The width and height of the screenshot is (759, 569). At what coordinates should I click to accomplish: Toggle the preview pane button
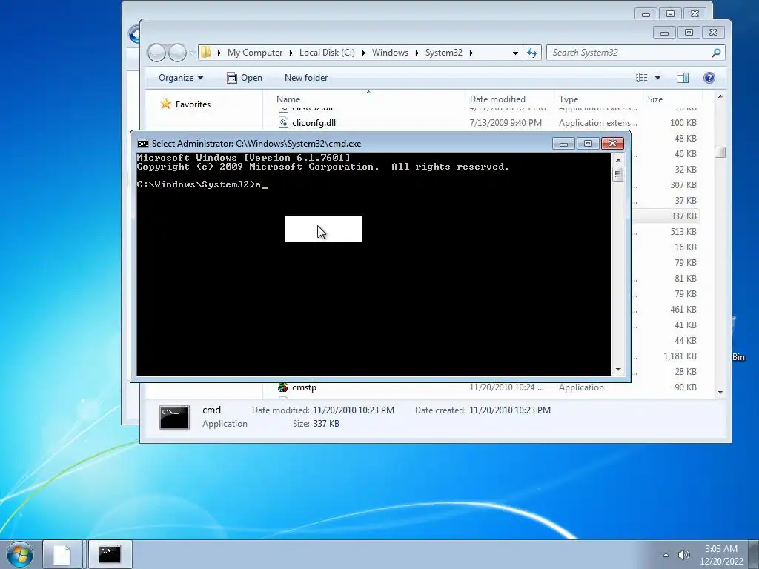coord(683,78)
